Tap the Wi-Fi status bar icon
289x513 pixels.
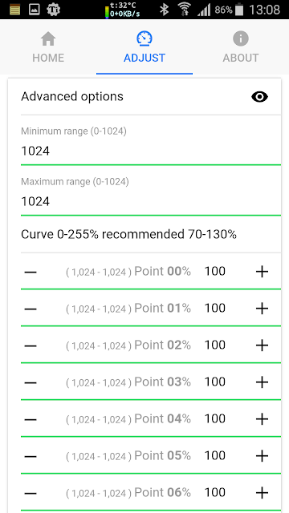(x=185, y=10)
